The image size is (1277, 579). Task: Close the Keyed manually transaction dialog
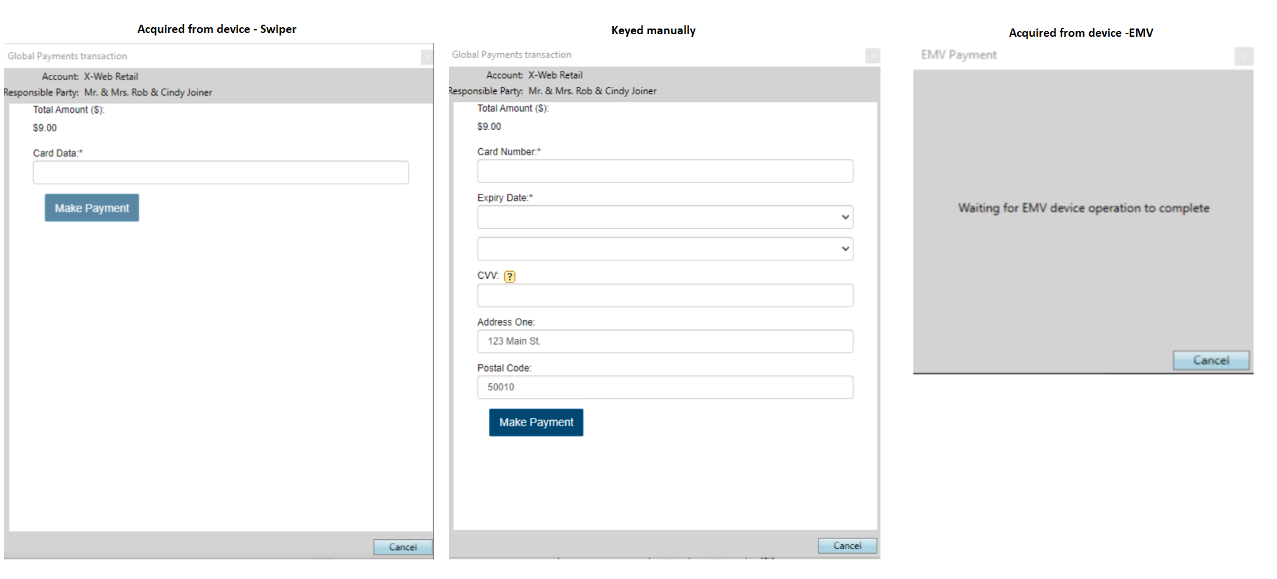tap(874, 56)
